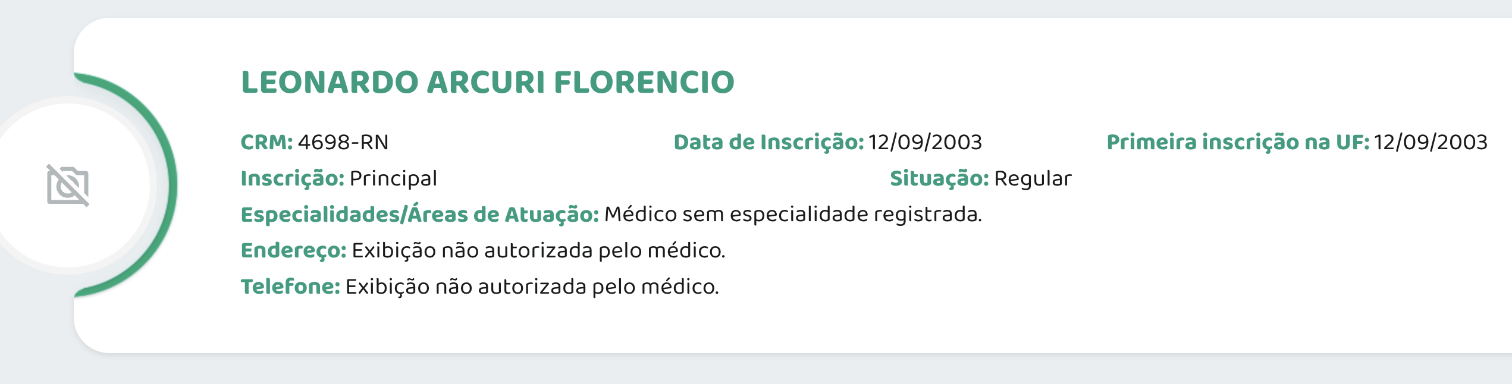
Task: Click the Principal inscription value
Action: pos(393,179)
